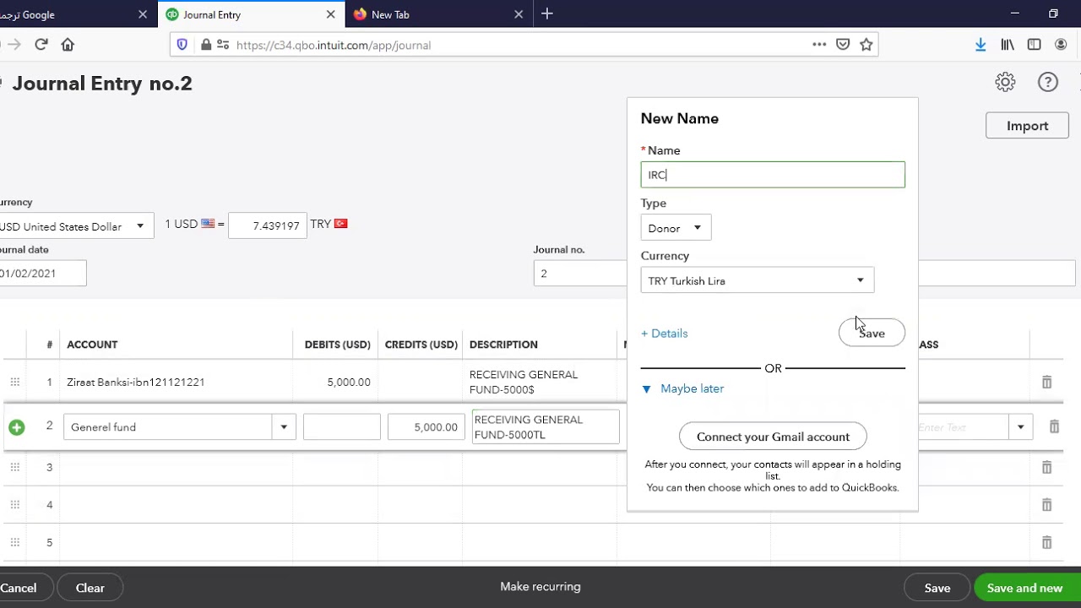Add a line with the green plus icon
The width and height of the screenshot is (1081, 608).
(16, 427)
